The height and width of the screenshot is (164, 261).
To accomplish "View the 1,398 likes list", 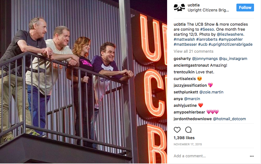I will click(x=184, y=138).
